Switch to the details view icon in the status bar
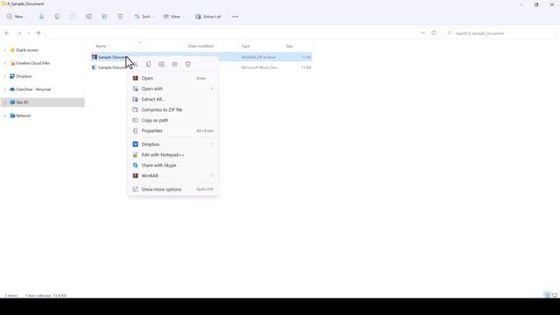 pos(547,295)
